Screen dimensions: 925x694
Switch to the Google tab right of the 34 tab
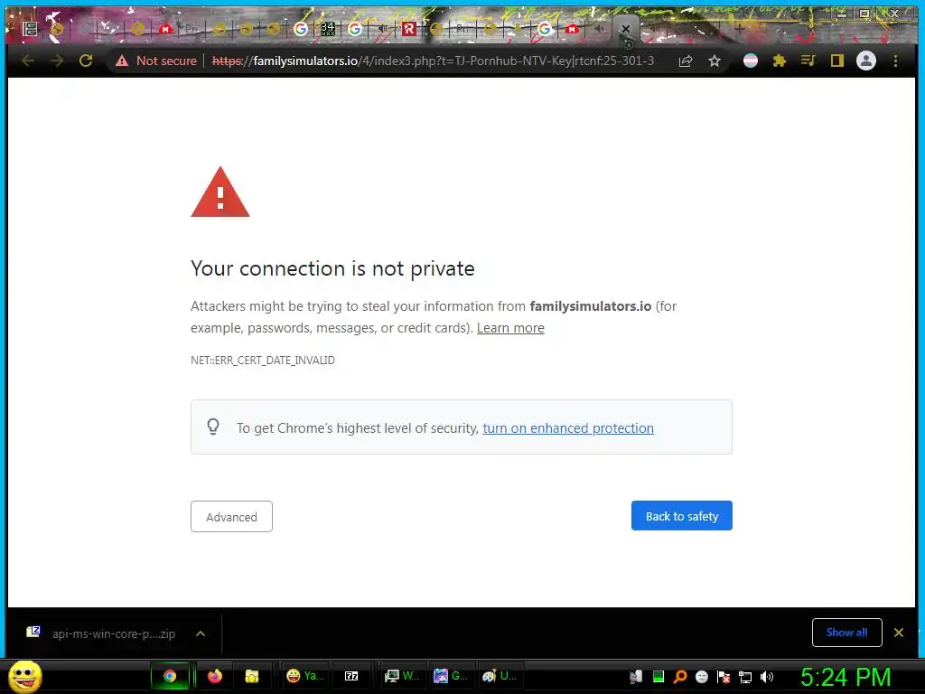(x=354, y=28)
